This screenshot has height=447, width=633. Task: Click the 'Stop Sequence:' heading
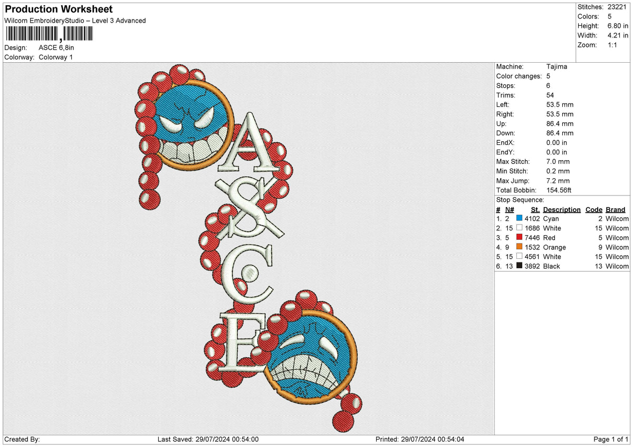[520, 200]
